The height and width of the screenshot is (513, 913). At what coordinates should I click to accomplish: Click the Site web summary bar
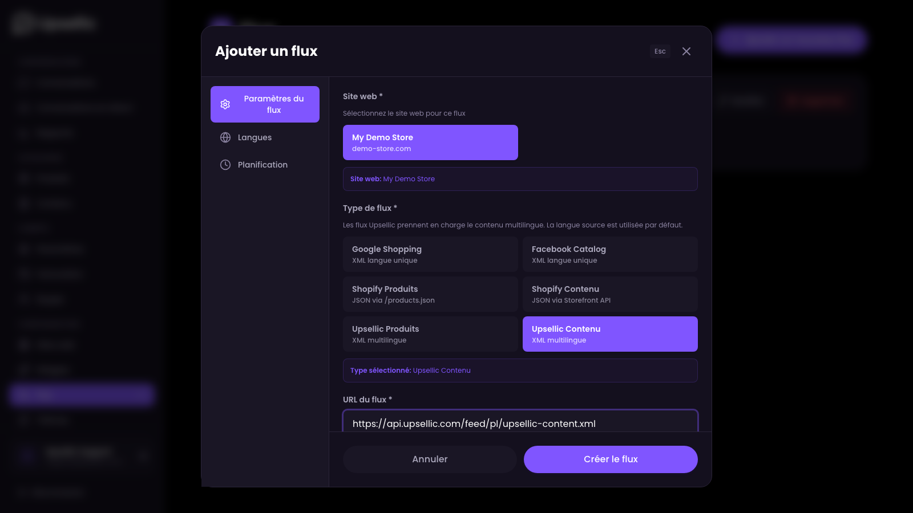pyautogui.click(x=520, y=179)
